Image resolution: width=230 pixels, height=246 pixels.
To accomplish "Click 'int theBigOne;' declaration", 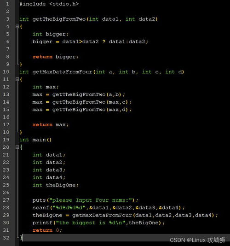I will click(56, 185).
